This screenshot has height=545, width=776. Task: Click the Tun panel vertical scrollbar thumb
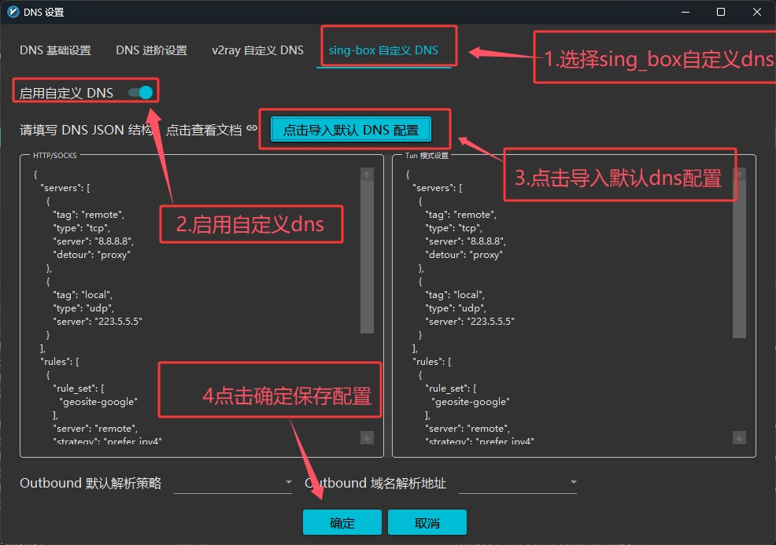739,260
